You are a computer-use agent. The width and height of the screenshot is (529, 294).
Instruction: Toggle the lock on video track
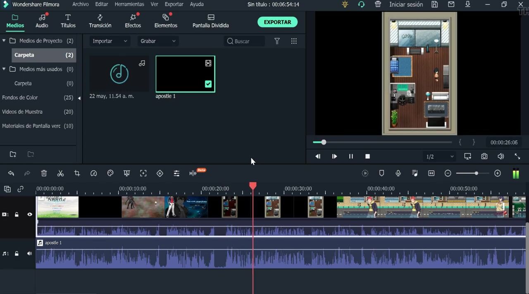point(17,214)
